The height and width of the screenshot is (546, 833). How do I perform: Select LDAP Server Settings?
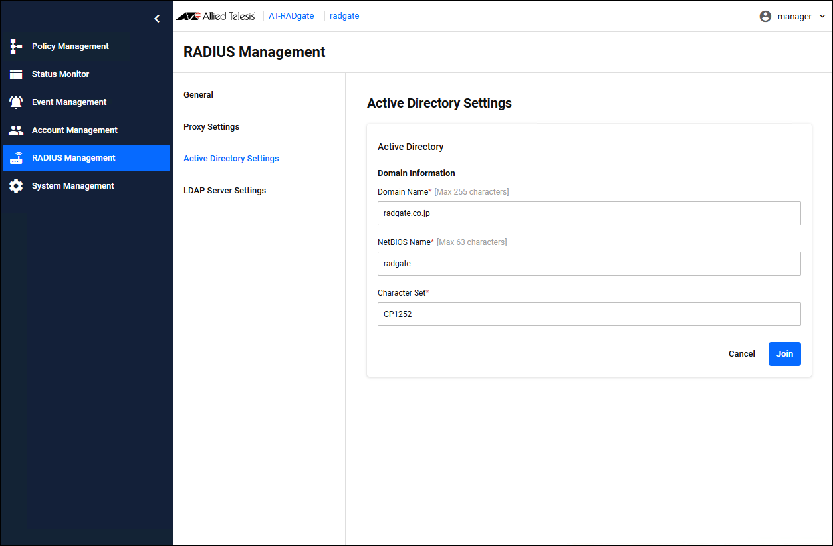tap(225, 191)
